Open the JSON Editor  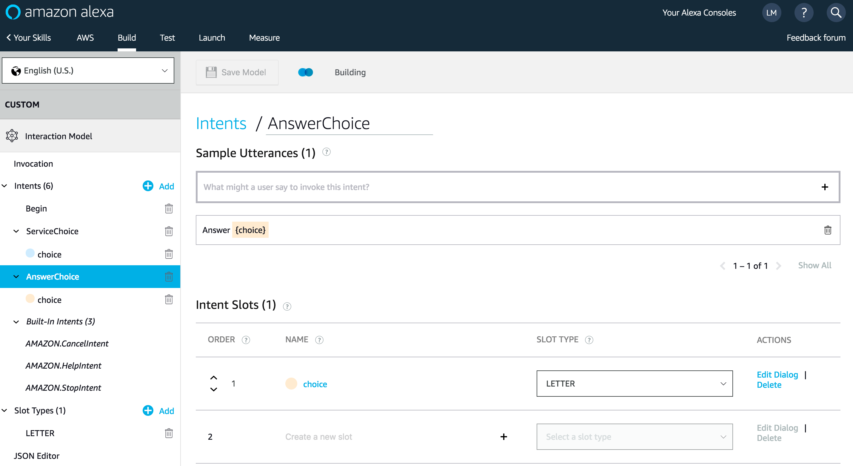tap(36, 456)
